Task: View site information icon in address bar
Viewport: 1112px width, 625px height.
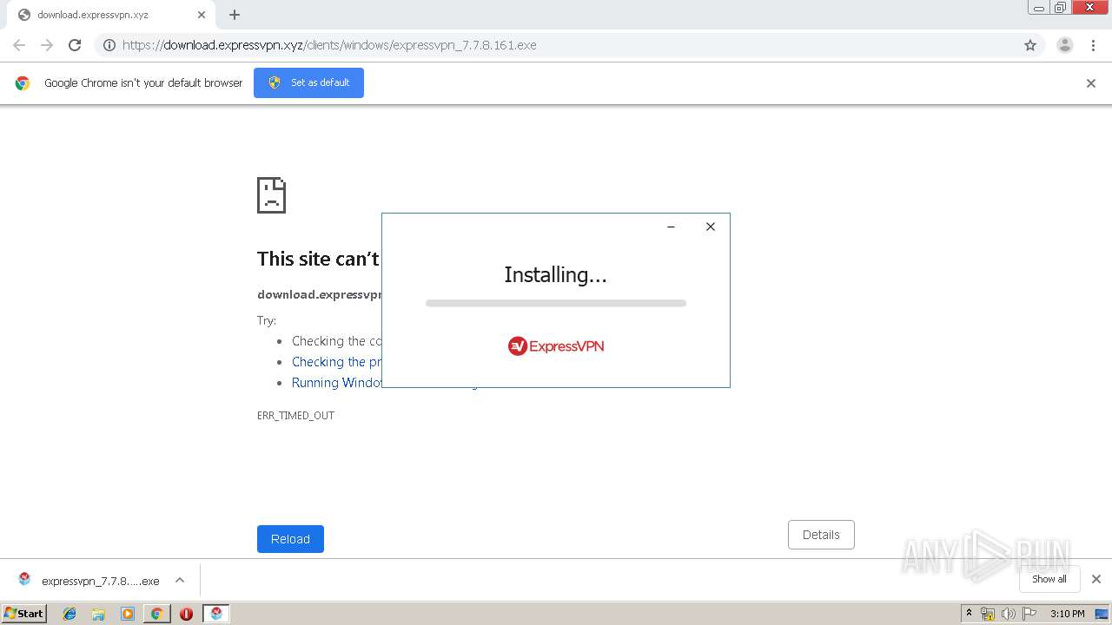Action: tap(109, 45)
